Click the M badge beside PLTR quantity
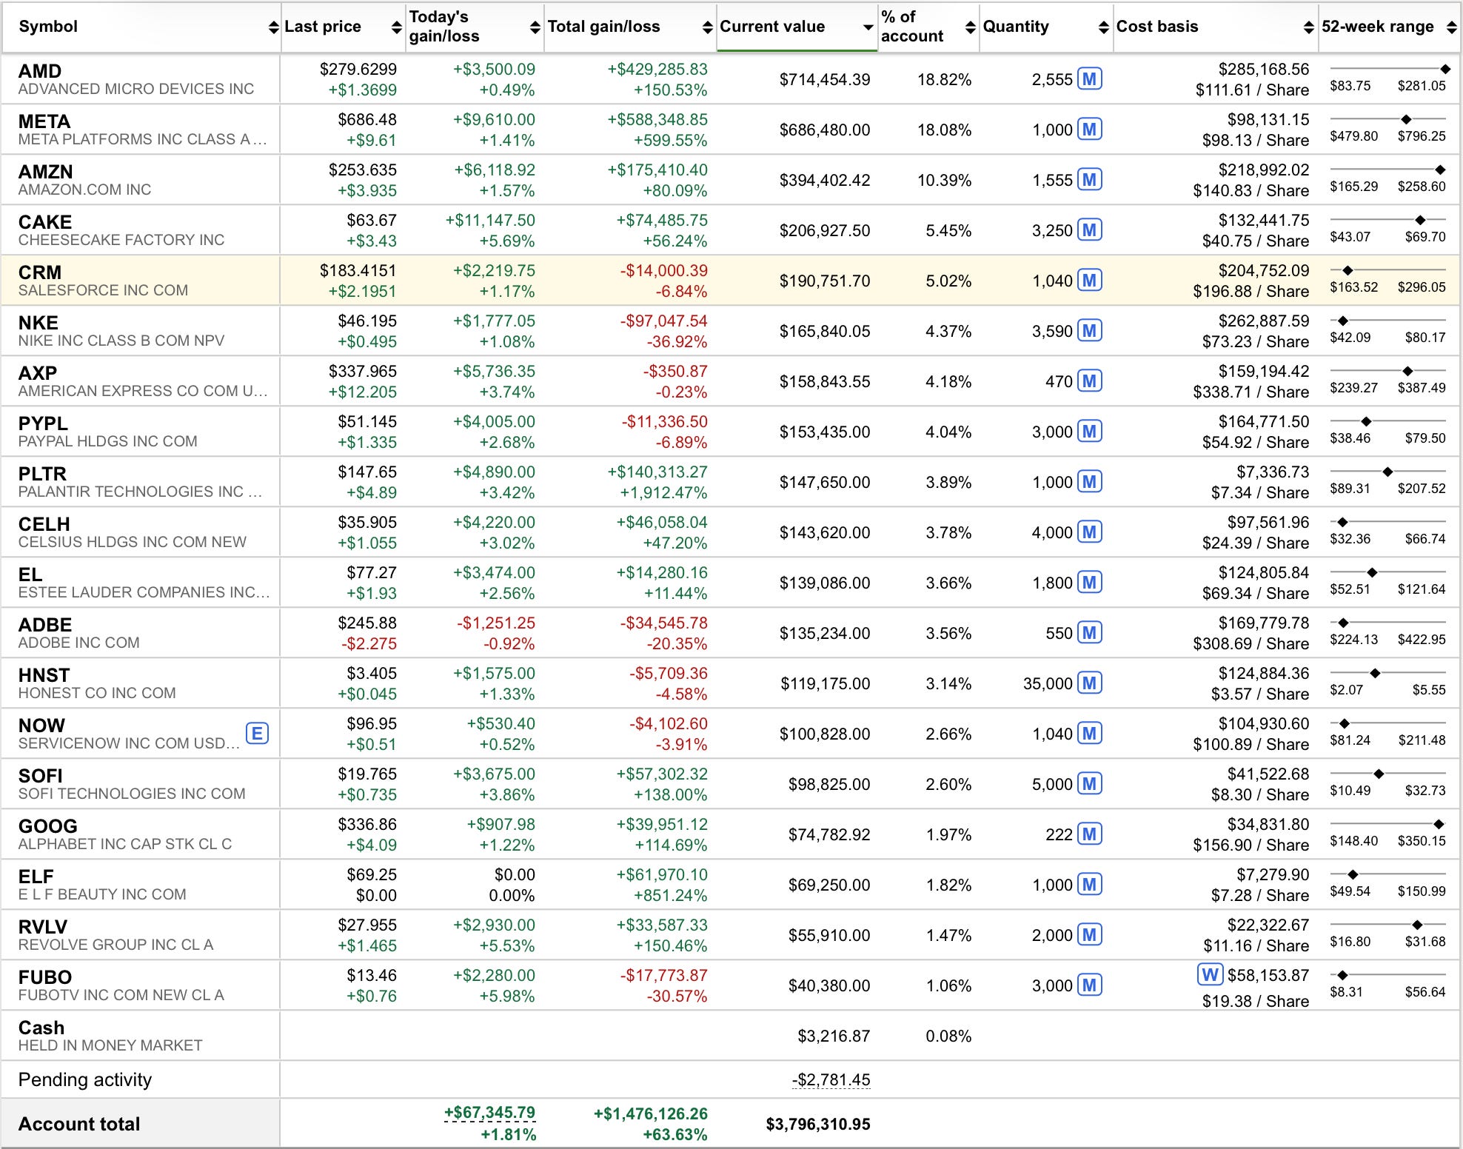 pos(1089,481)
